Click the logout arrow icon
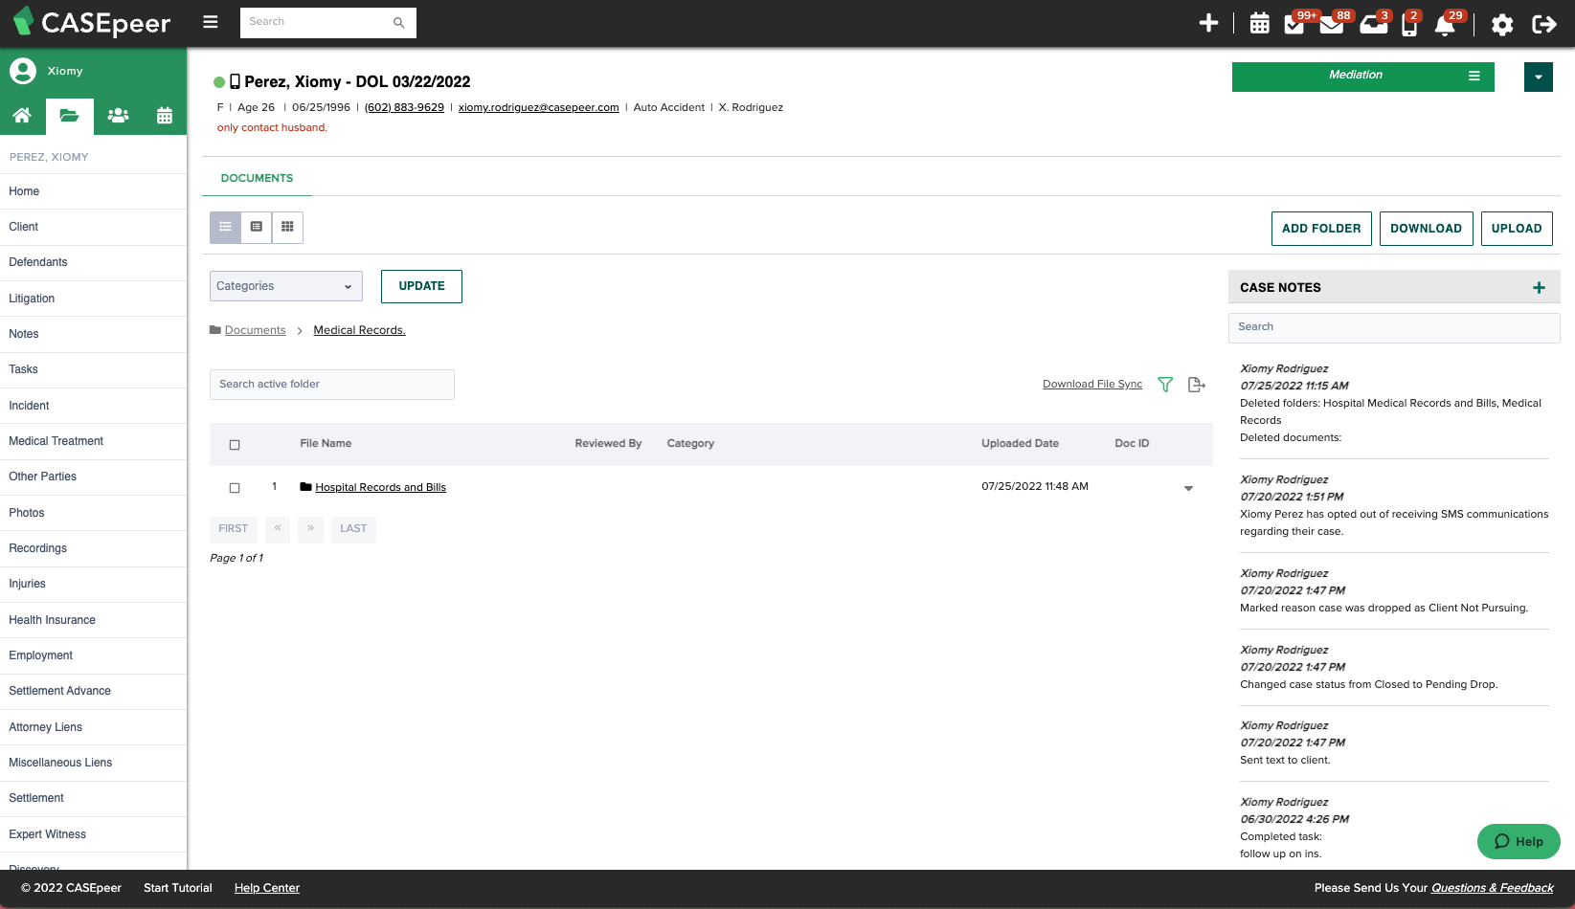The image size is (1575, 909). coord(1544,25)
